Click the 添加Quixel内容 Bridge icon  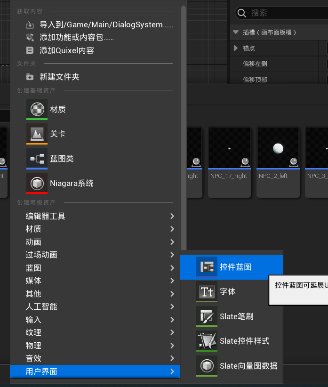pyautogui.click(x=30, y=50)
